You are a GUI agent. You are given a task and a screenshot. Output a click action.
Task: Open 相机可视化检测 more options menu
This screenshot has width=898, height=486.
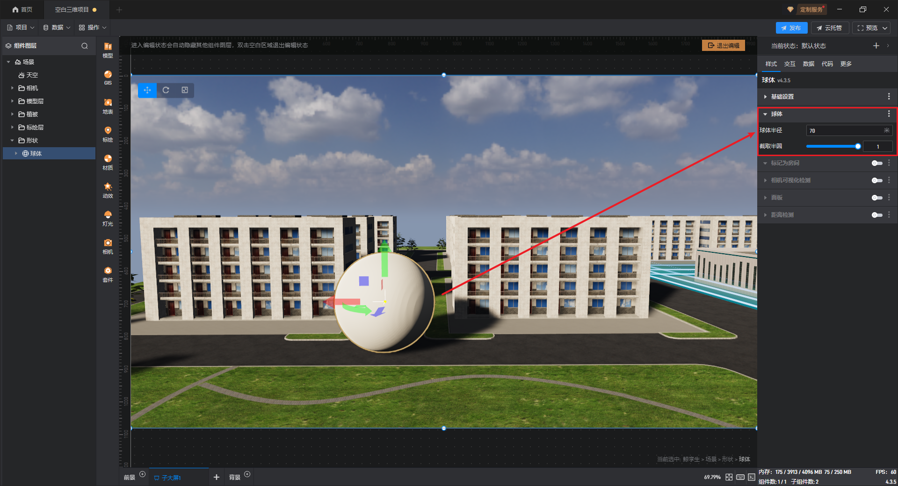coord(889,180)
